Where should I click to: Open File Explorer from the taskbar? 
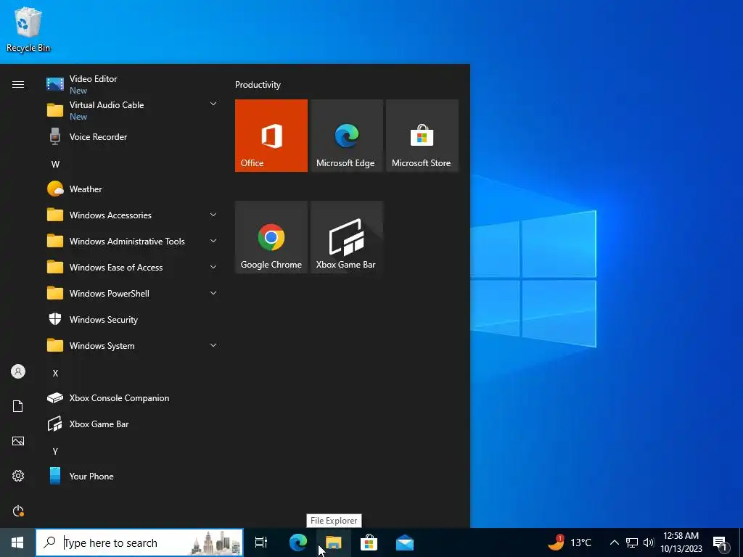(x=334, y=542)
